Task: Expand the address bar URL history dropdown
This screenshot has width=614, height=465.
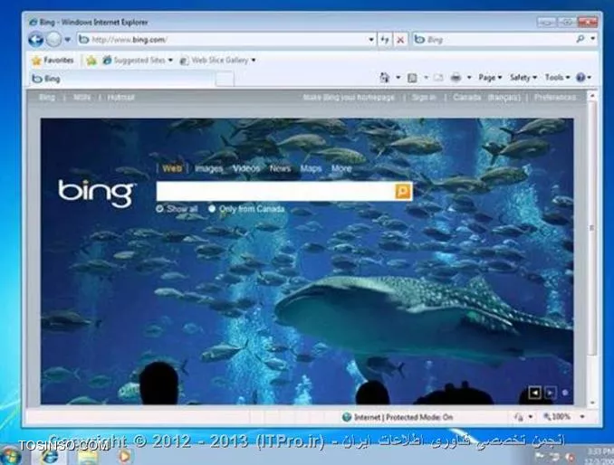Action: click(x=371, y=40)
